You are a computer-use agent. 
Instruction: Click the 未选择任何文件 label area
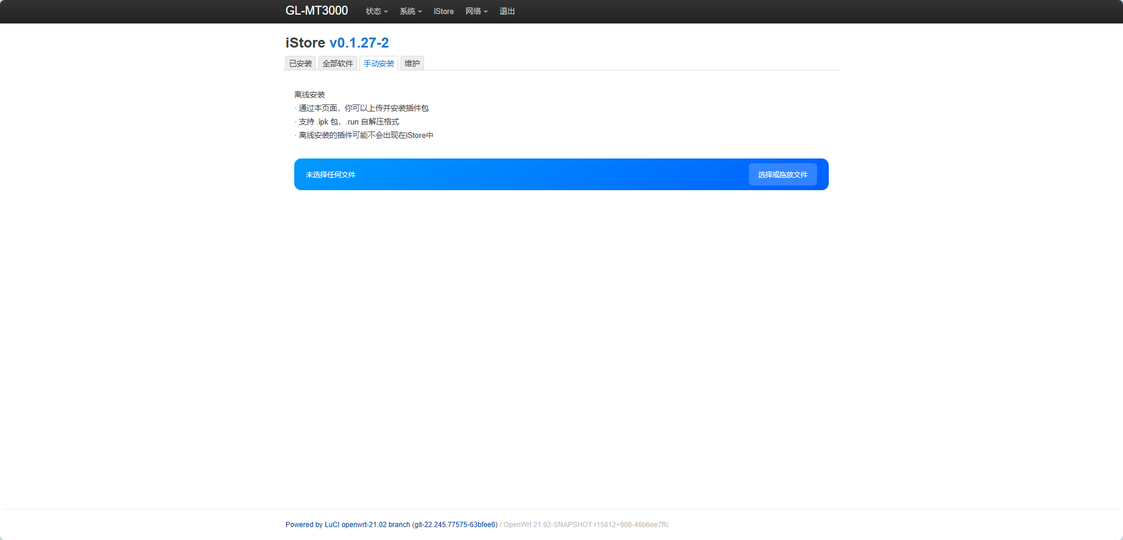click(x=330, y=174)
